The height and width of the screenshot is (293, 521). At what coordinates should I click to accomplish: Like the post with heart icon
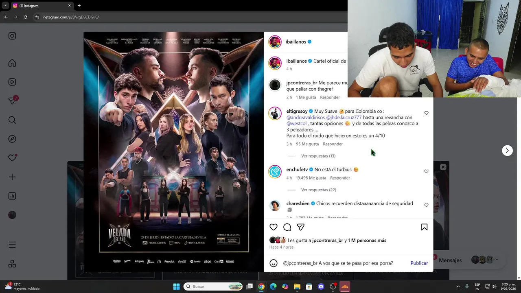click(x=274, y=227)
